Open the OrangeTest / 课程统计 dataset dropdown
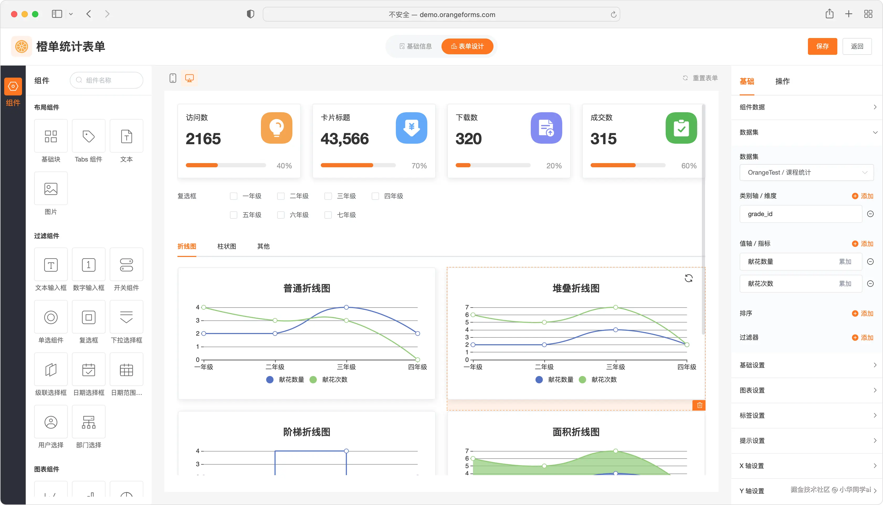The width and height of the screenshot is (883, 505). (806, 172)
